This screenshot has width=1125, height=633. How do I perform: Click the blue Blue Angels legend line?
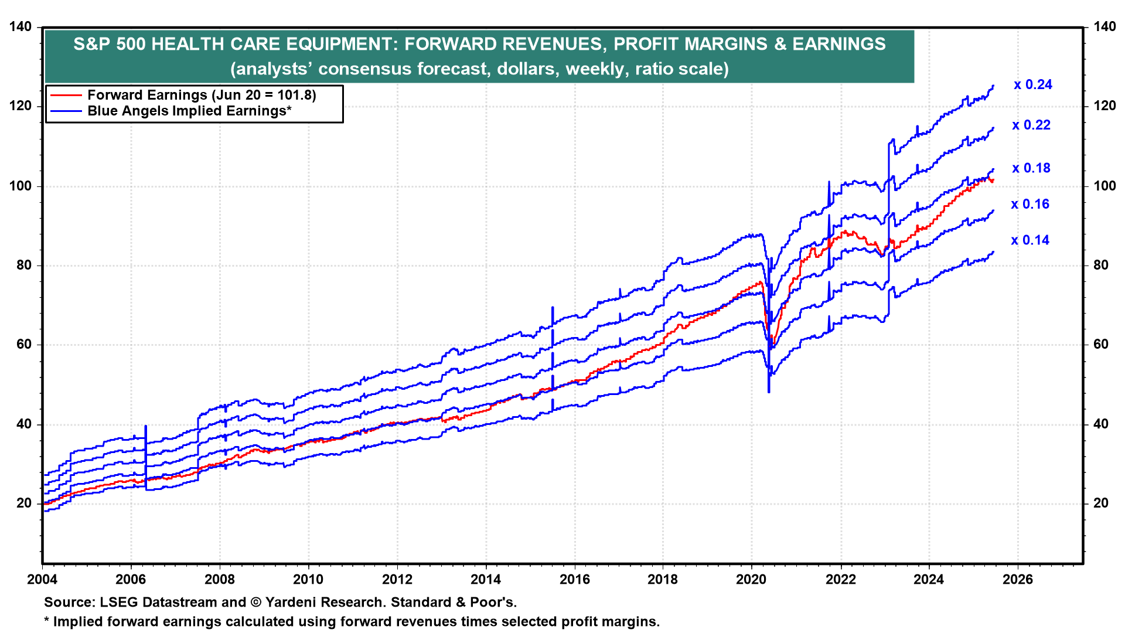coord(66,111)
